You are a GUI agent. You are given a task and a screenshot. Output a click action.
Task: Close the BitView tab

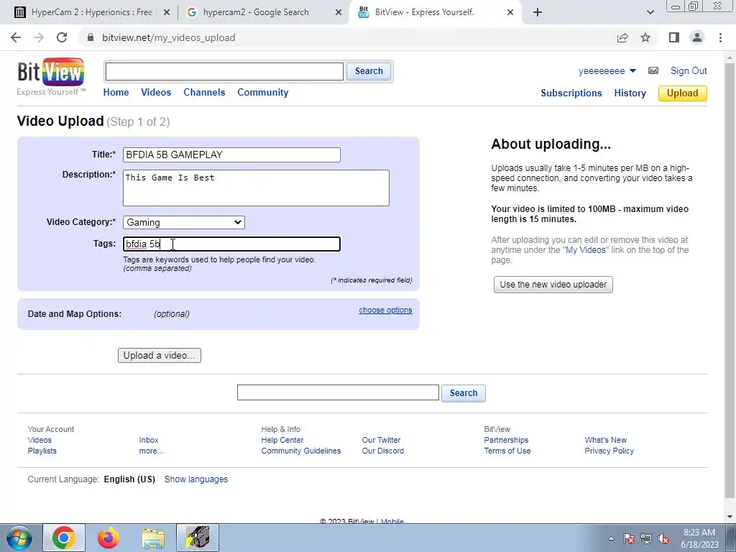[510, 13]
